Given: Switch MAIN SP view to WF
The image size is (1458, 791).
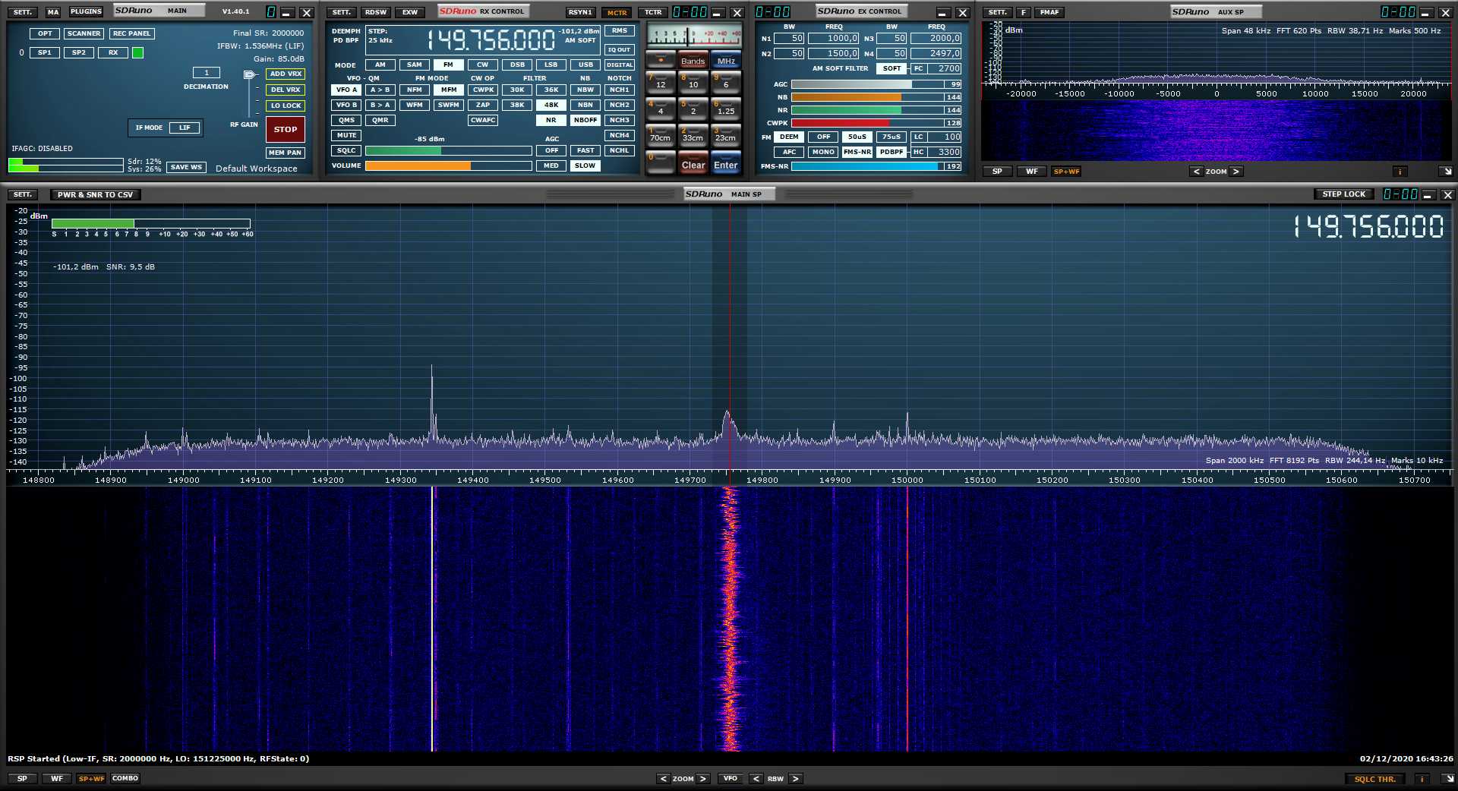Looking at the screenshot, I should (57, 778).
